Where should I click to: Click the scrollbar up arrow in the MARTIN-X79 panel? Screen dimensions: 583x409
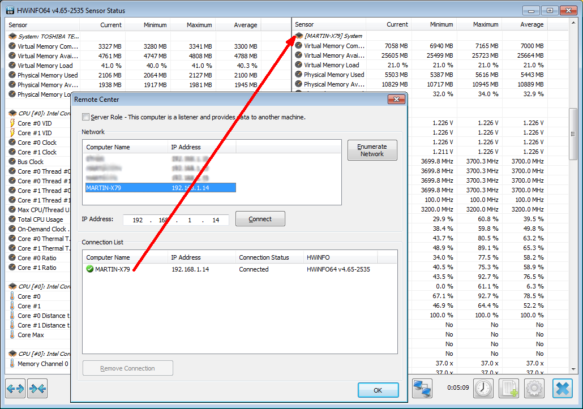click(573, 22)
